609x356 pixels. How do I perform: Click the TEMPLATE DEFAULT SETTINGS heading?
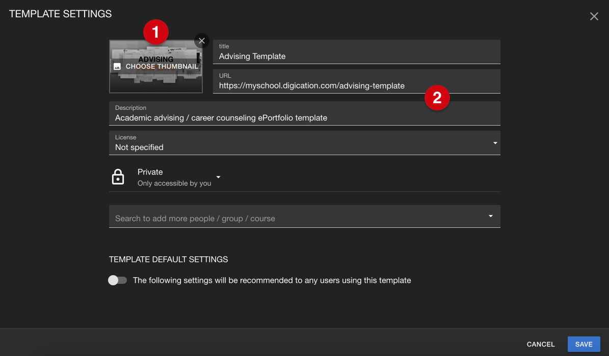point(169,259)
